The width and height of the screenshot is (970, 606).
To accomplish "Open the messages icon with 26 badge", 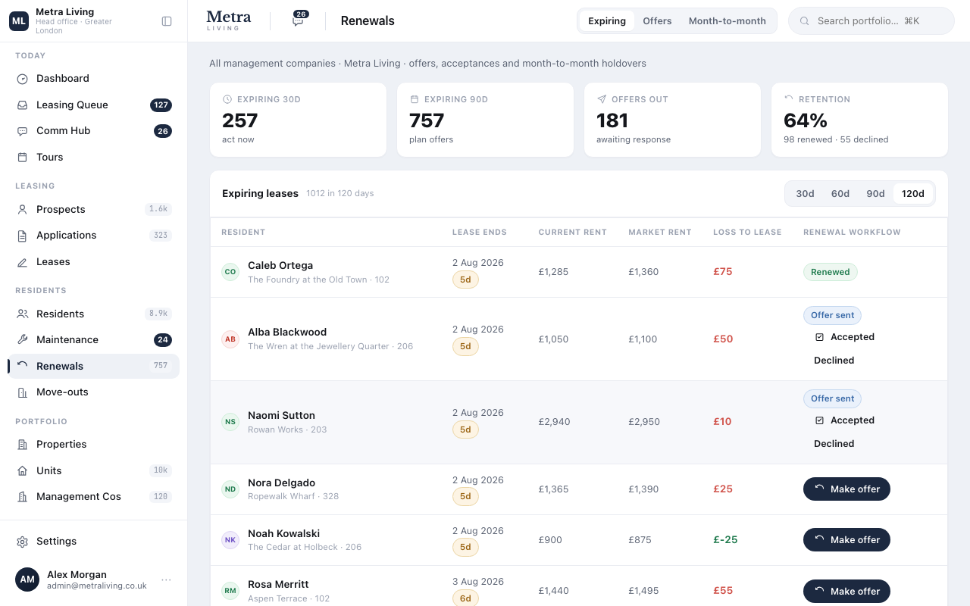I will click(x=298, y=20).
